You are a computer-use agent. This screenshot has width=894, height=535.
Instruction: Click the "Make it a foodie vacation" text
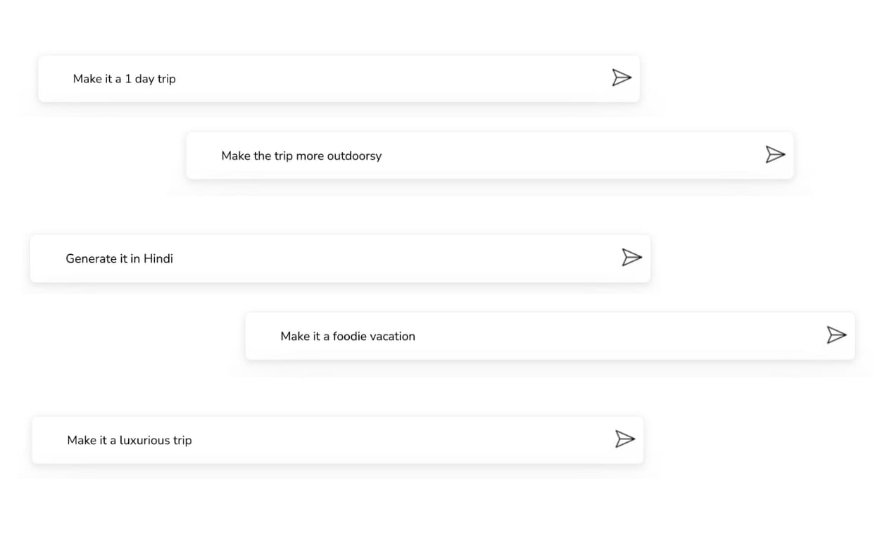click(x=348, y=336)
